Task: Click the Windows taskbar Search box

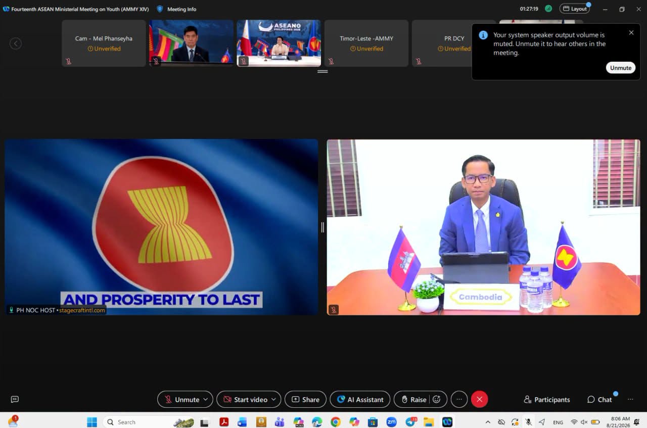Action: 150,422
